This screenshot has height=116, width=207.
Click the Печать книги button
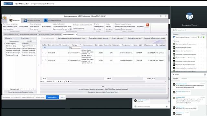coord(25,38)
